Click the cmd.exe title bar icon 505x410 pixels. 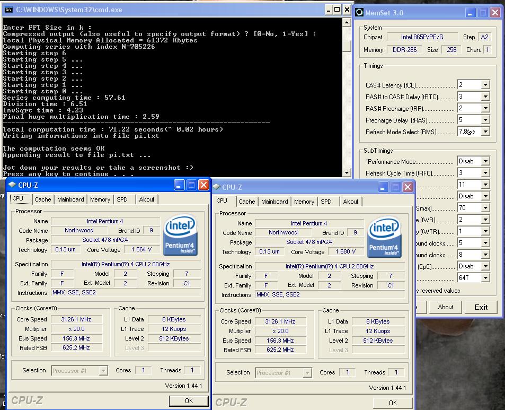tap(8, 10)
